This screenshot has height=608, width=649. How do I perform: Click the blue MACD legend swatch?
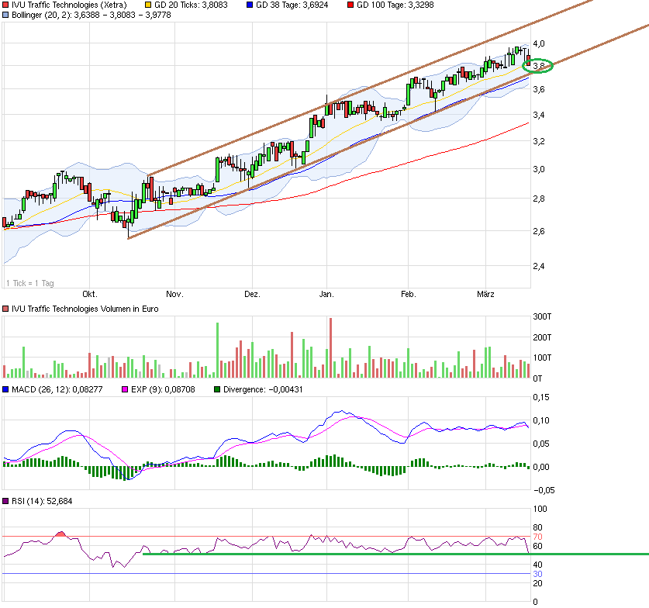tap(5, 389)
